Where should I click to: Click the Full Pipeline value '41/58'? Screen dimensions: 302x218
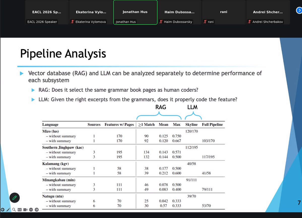[x=206, y=173]
